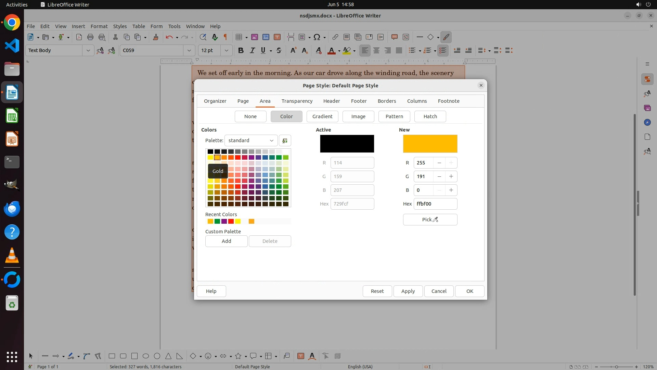Toggle Italic formatting
657x370 pixels.
click(x=252, y=50)
